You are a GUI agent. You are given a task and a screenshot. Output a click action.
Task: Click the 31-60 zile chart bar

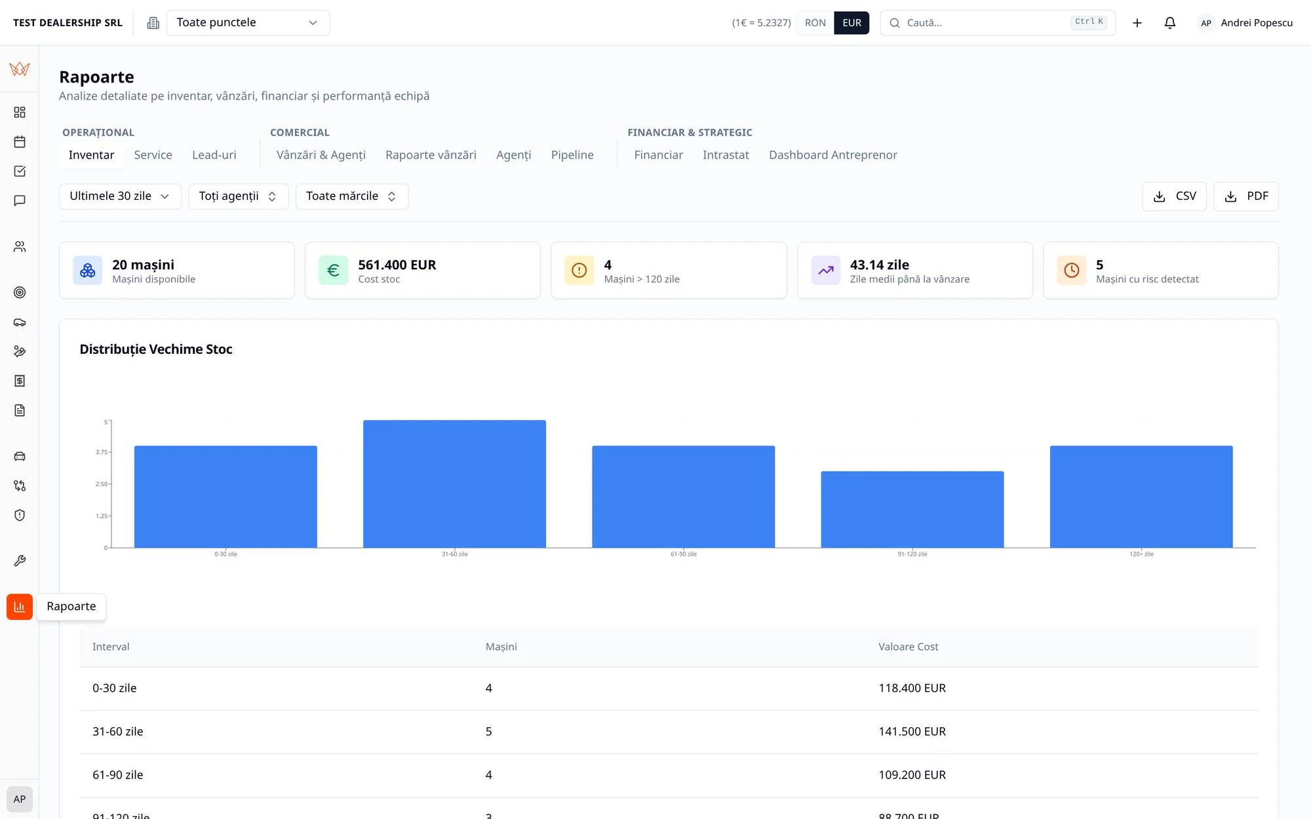454,484
